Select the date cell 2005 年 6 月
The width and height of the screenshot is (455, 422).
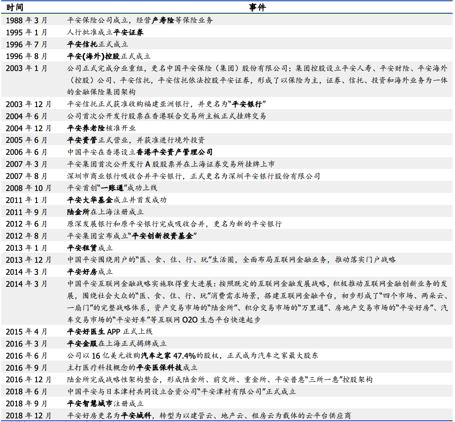click(26, 140)
